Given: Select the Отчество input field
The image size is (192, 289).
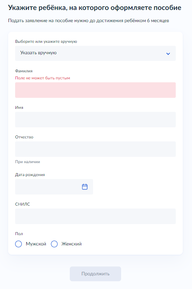Looking at the screenshot, I should tap(95, 149).
